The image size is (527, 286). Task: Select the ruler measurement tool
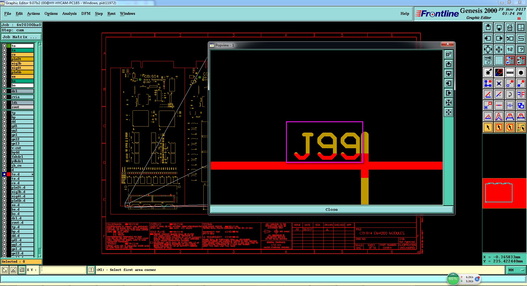click(x=510, y=72)
